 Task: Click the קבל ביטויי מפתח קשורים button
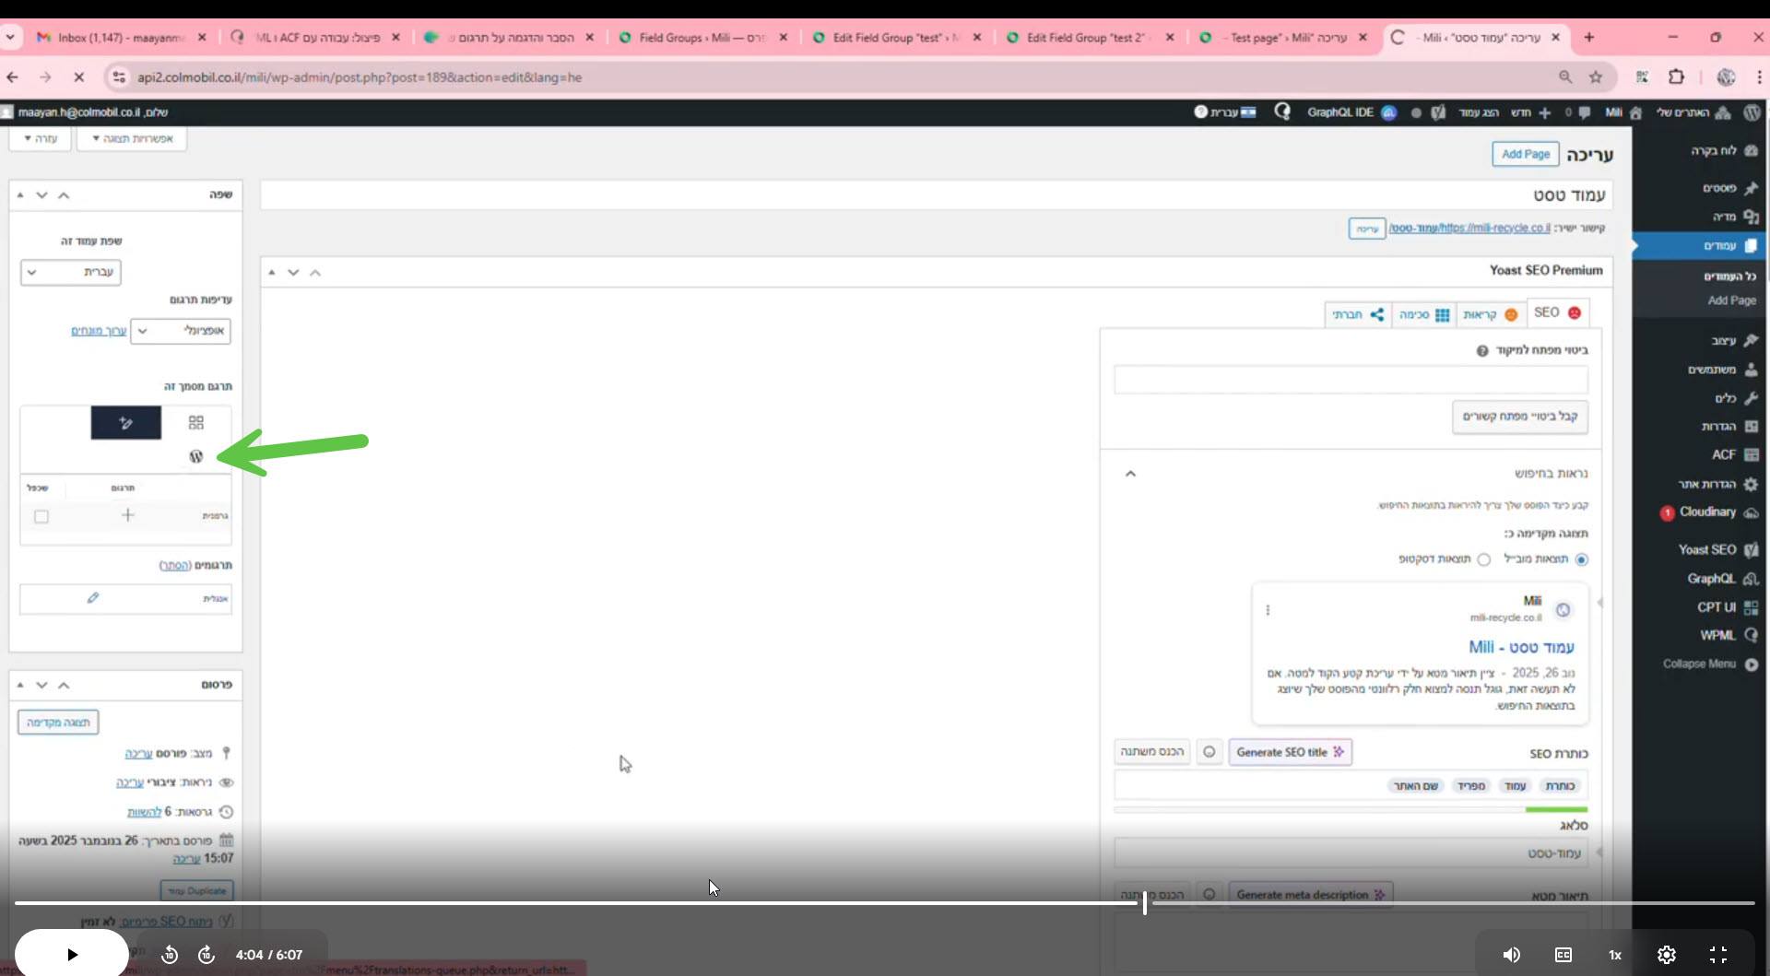(1520, 417)
